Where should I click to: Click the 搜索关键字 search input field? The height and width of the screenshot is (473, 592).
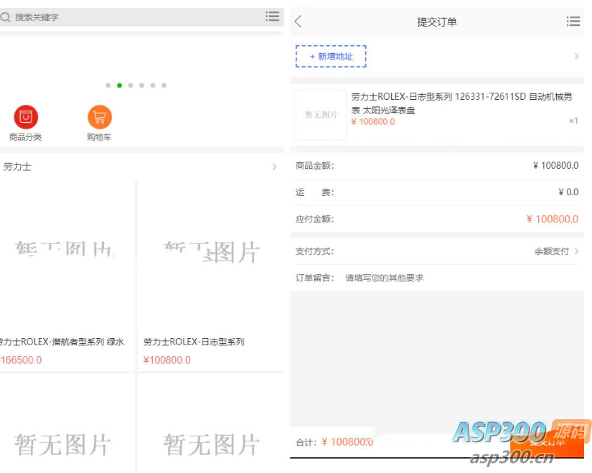(x=129, y=17)
